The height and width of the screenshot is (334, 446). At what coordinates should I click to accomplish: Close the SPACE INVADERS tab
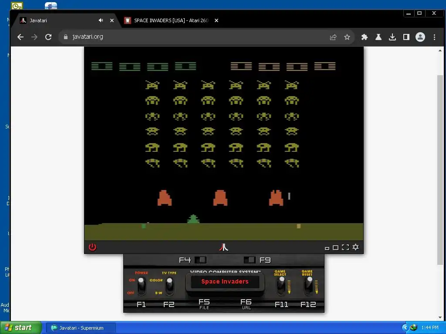[216, 20]
